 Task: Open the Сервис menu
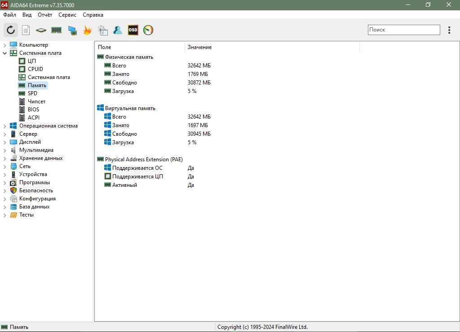[x=67, y=15]
